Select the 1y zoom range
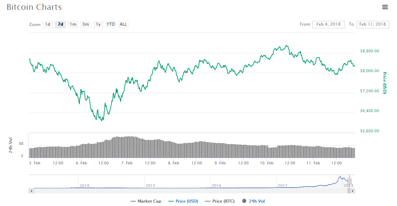397x206 pixels. pos(98,24)
